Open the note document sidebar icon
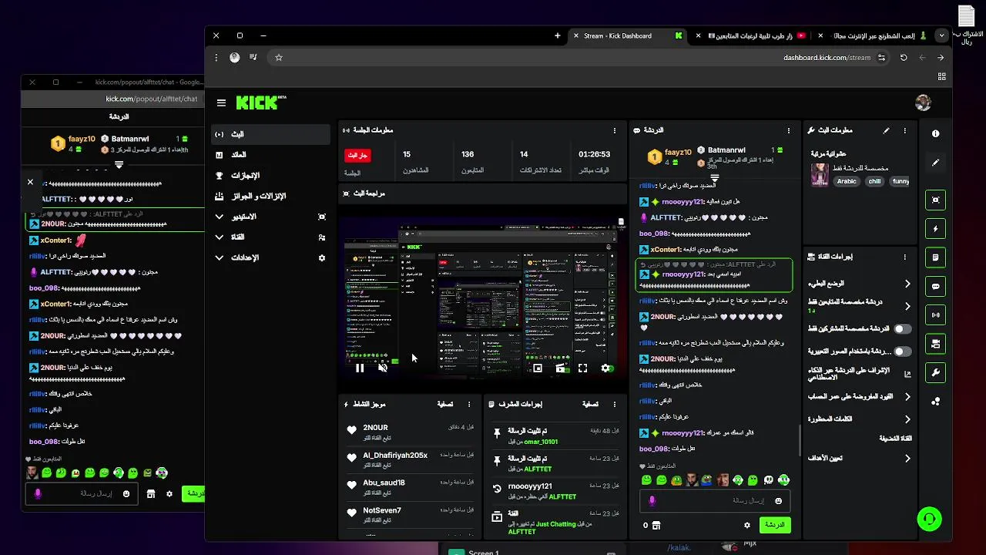The height and width of the screenshot is (555, 986). pyautogui.click(x=935, y=257)
